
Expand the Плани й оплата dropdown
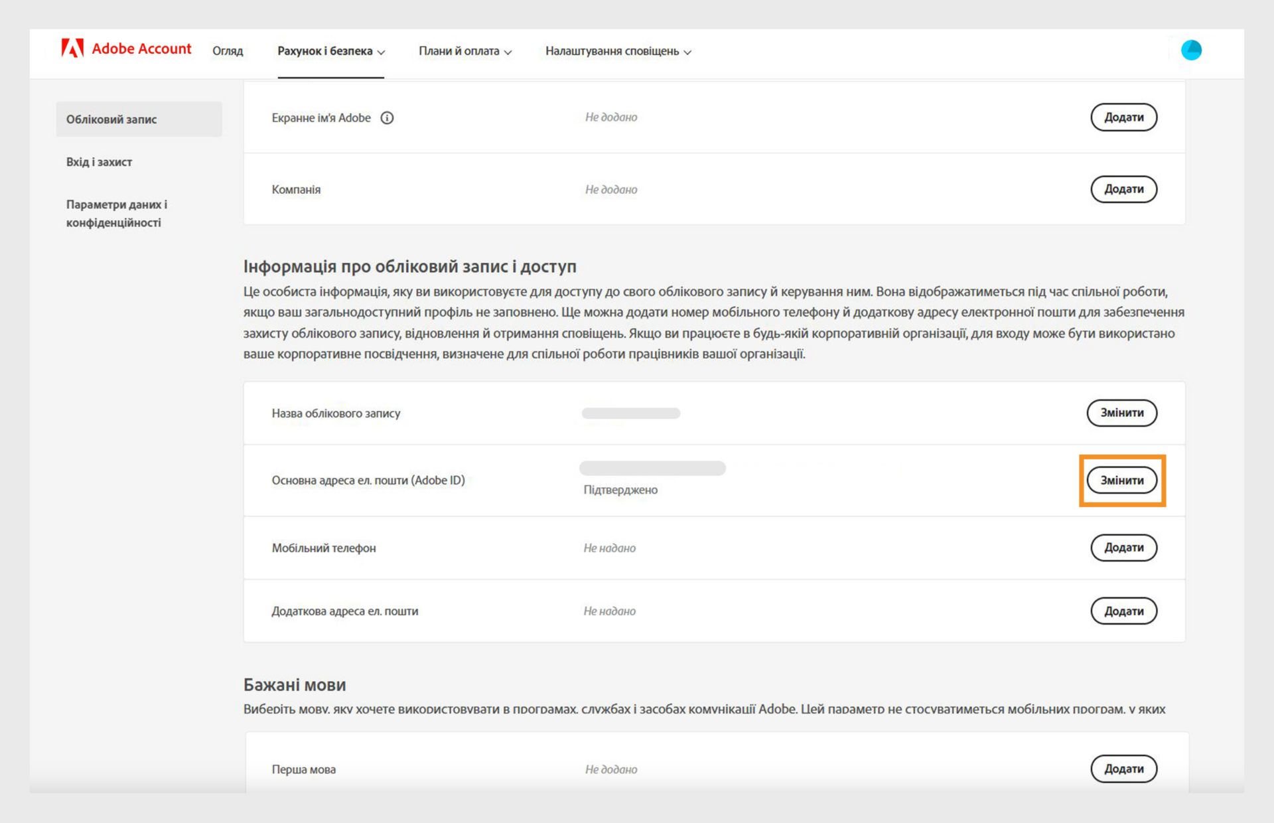pos(464,51)
